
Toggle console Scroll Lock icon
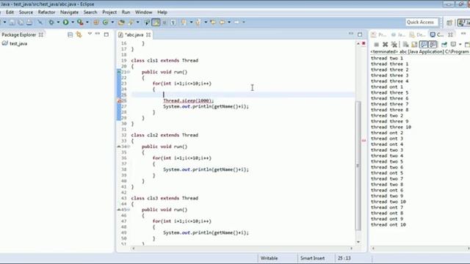tap(414, 45)
